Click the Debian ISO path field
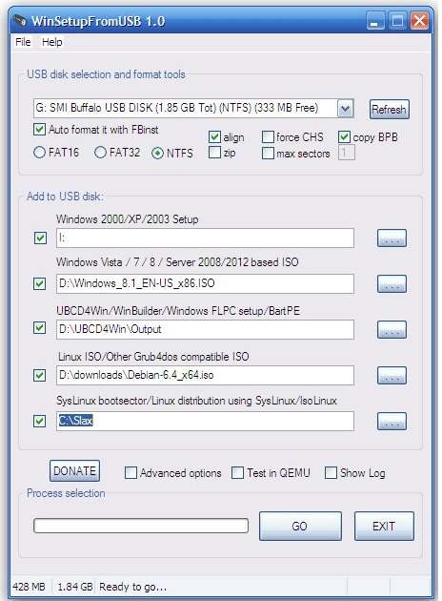442x601 pixels. click(205, 375)
